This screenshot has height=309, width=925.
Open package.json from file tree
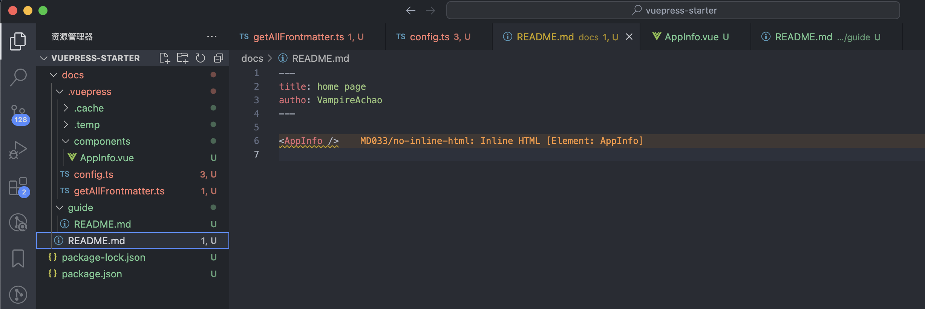92,274
